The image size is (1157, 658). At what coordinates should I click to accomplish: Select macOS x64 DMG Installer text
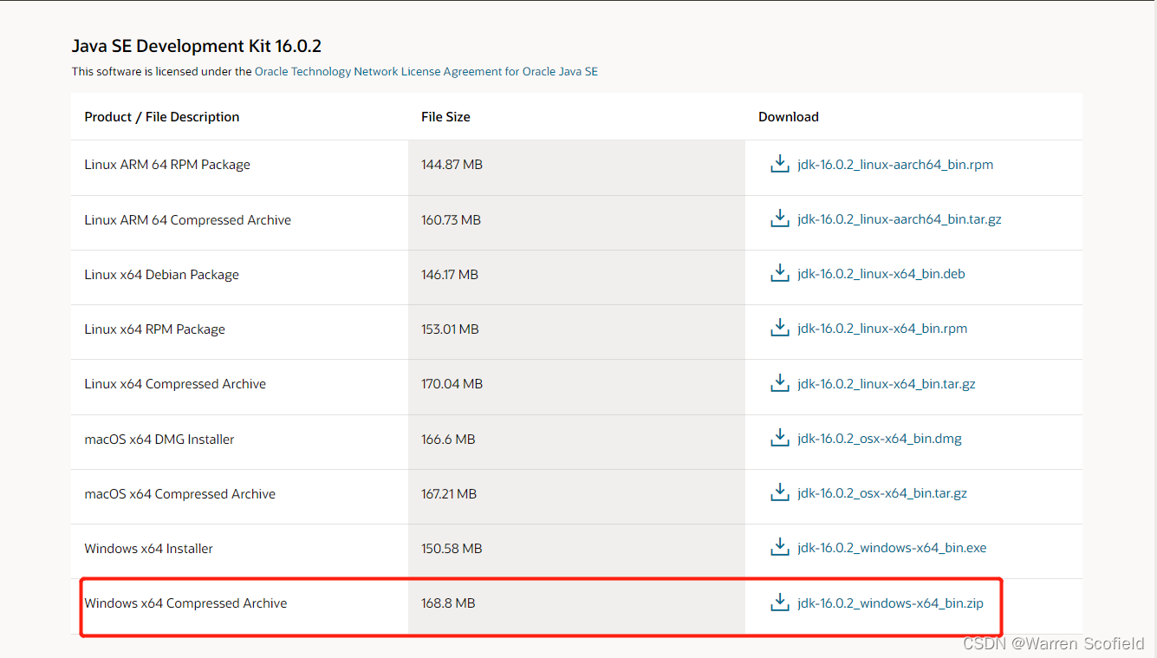pyautogui.click(x=159, y=440)
